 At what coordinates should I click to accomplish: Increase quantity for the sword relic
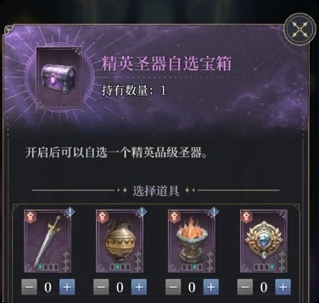pos(67,287)
